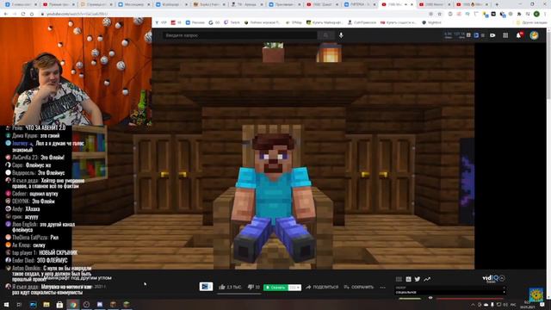Click the save to playlist button
The width and height of the screenshot is (551, 310).
click(x=358, y=287)
